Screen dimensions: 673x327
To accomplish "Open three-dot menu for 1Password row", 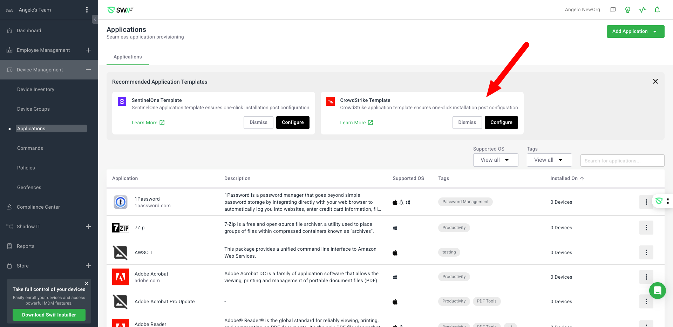I will [x=646, y=202].
